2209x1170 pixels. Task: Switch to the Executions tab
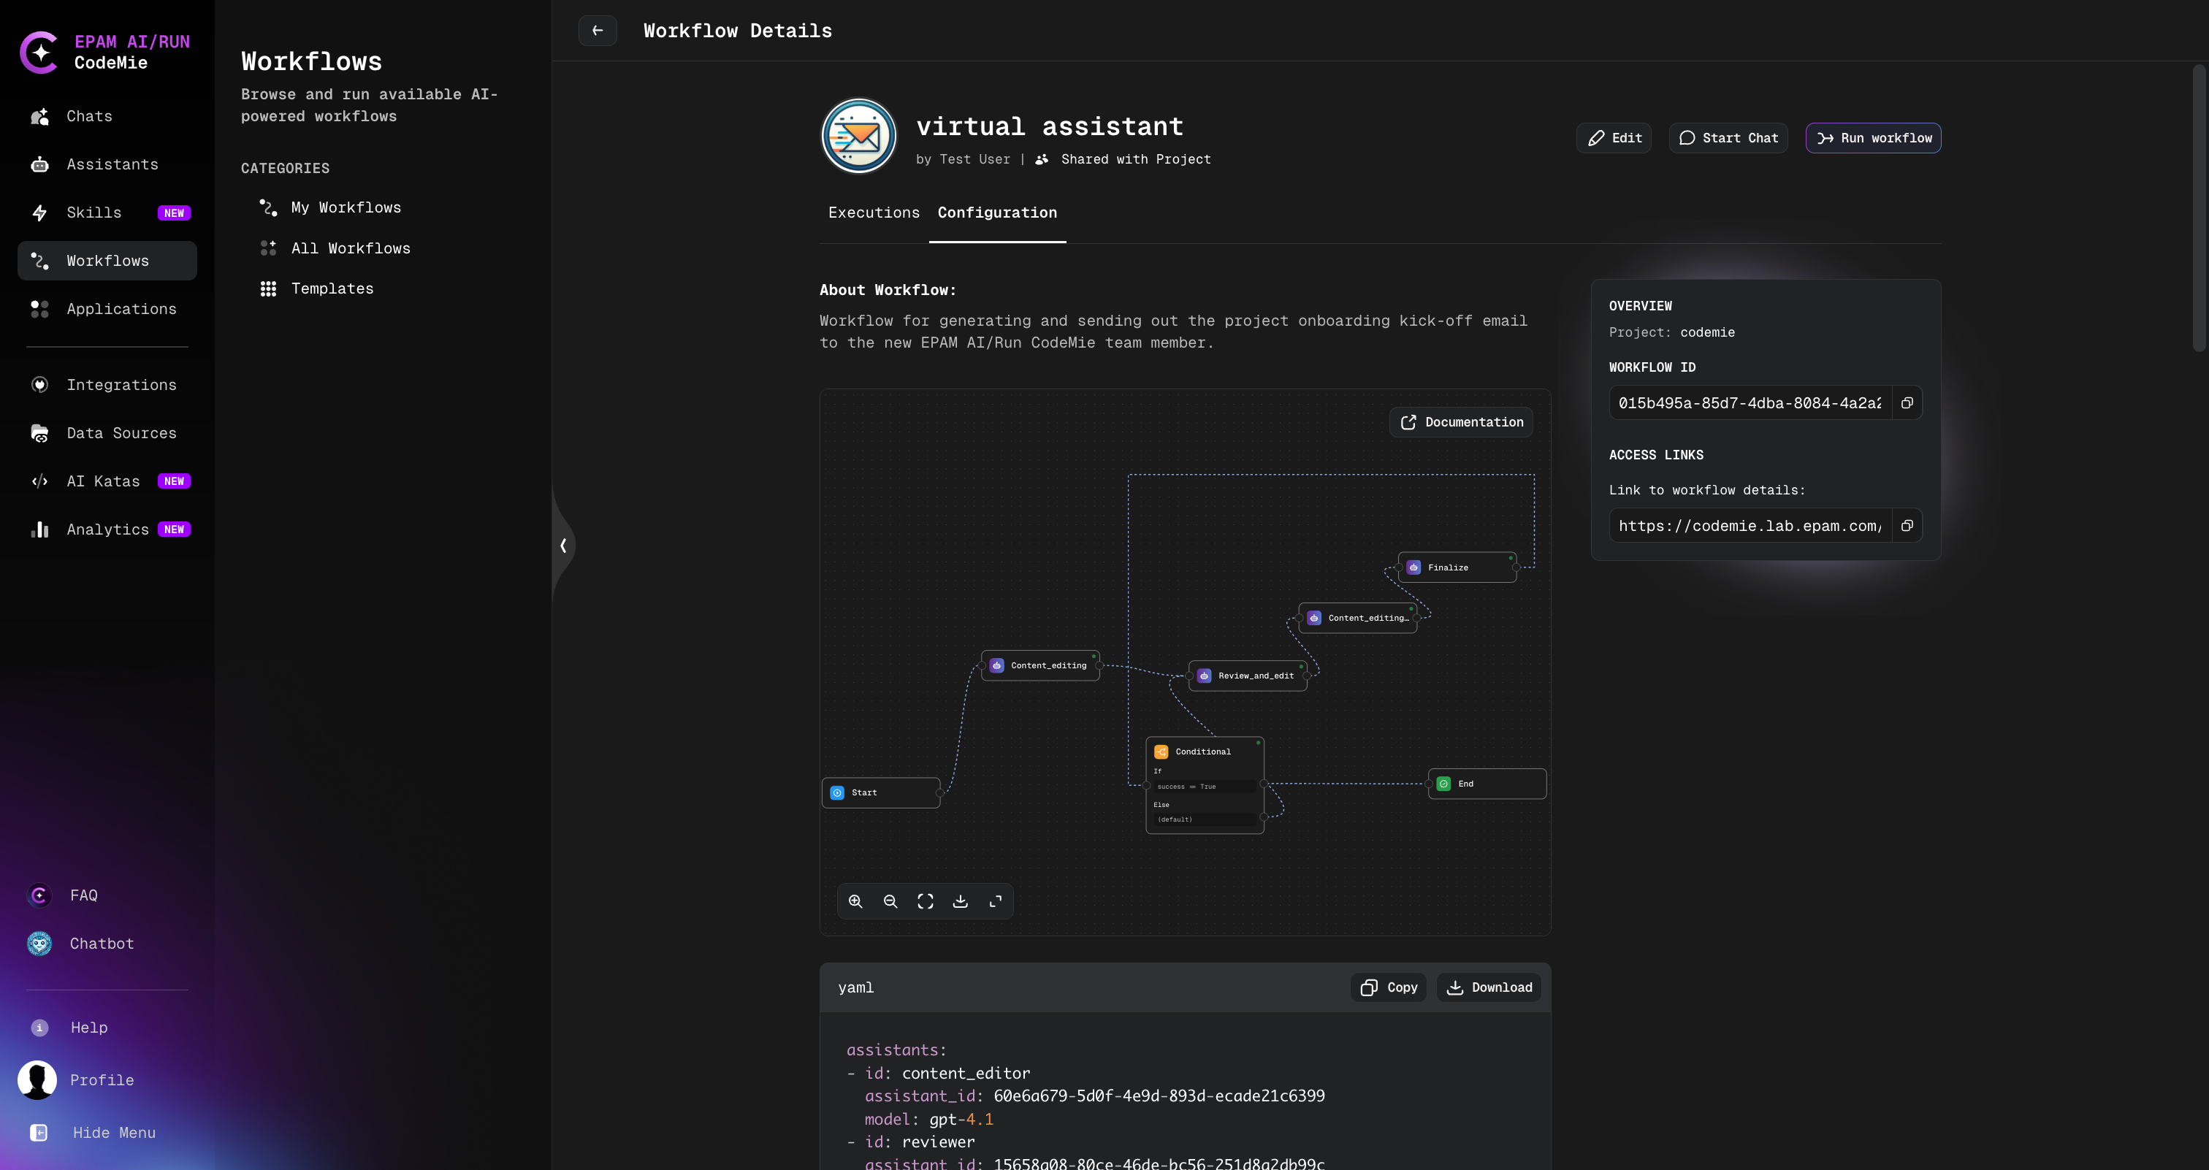point(874,213)
